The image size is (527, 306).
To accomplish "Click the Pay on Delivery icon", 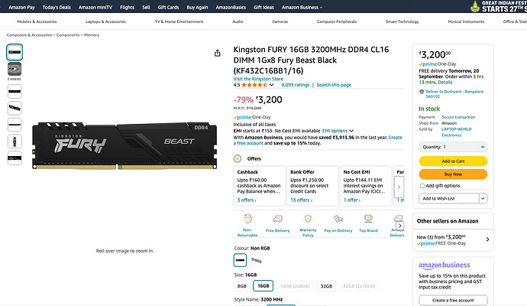I will pyautogui.click(x=338, y=219).
